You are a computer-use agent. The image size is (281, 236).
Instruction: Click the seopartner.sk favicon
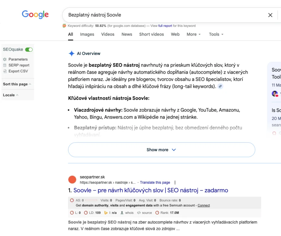72,179
